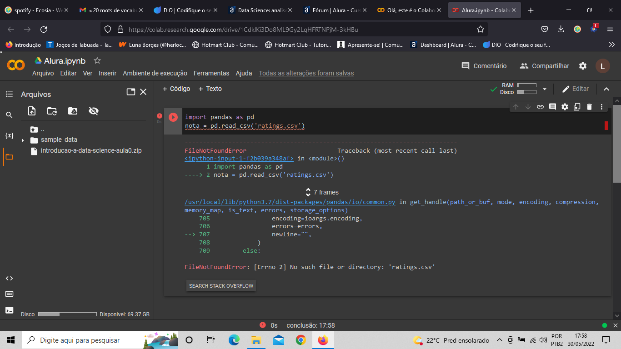Open the terminal icon in sidebar
The width and height of the screenshot is (621, 349).
(x=9, y=310)
